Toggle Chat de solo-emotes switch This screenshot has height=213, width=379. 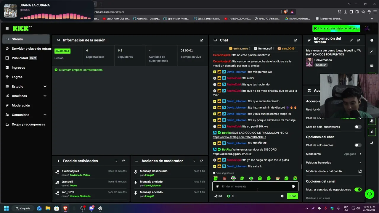click(x=358, y=145)
